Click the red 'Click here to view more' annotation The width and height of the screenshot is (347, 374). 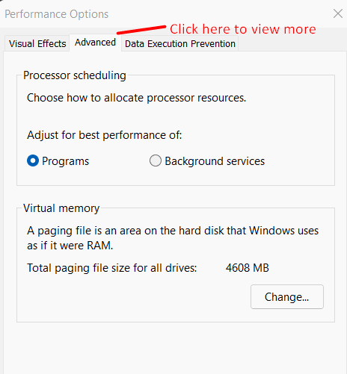pos(243,29)
